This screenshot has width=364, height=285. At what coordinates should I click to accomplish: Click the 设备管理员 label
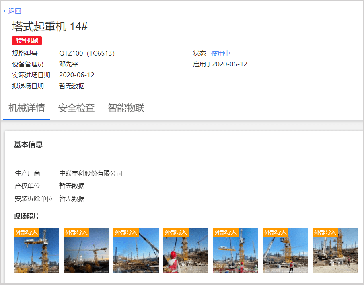28,64
